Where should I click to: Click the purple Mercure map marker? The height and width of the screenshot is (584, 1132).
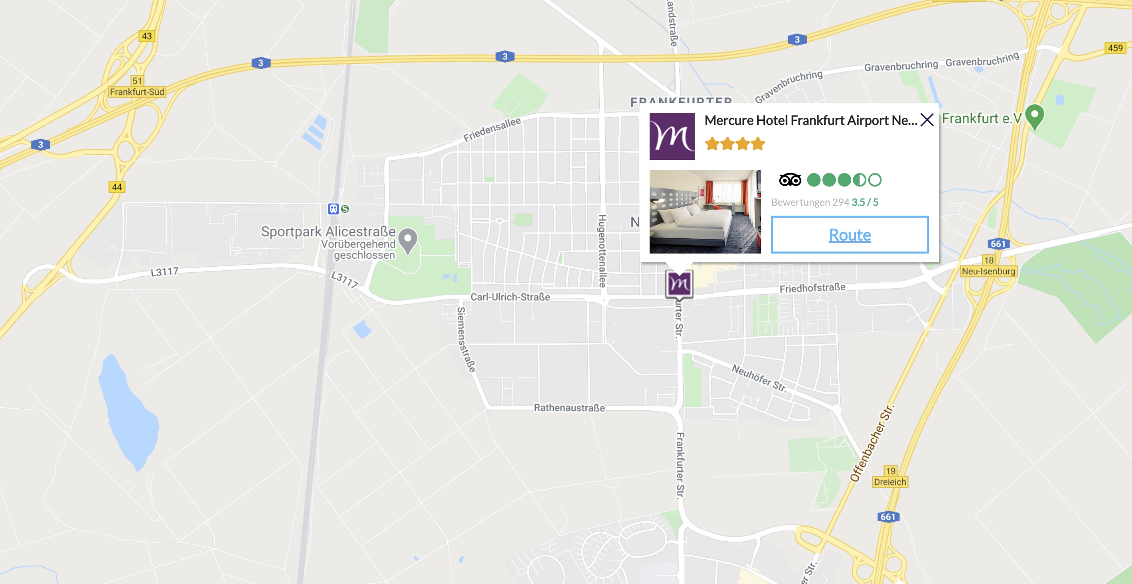tap(679, 285)
